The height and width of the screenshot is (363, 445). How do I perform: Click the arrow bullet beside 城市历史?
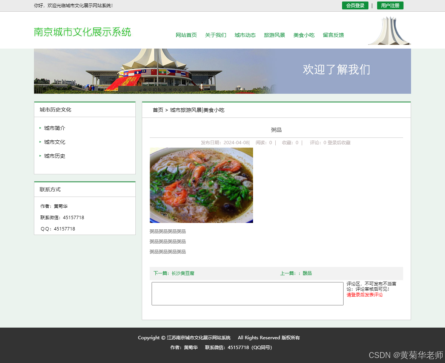coord(40,156)
